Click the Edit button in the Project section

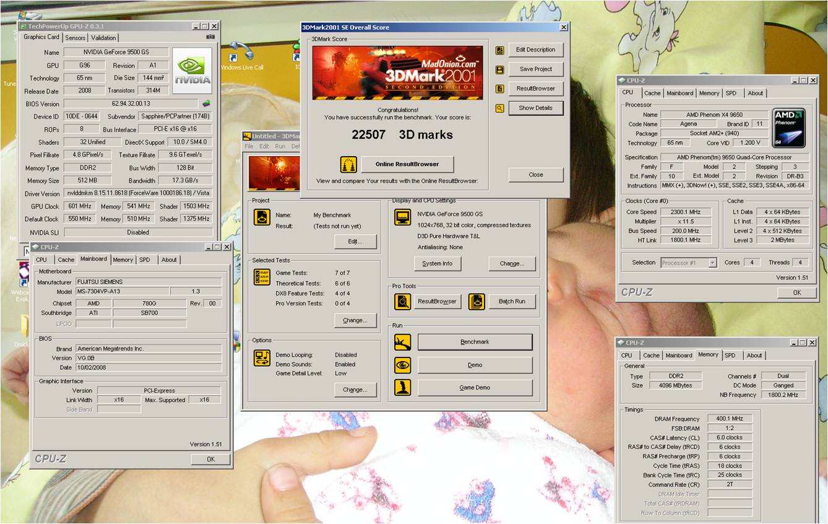356,242
